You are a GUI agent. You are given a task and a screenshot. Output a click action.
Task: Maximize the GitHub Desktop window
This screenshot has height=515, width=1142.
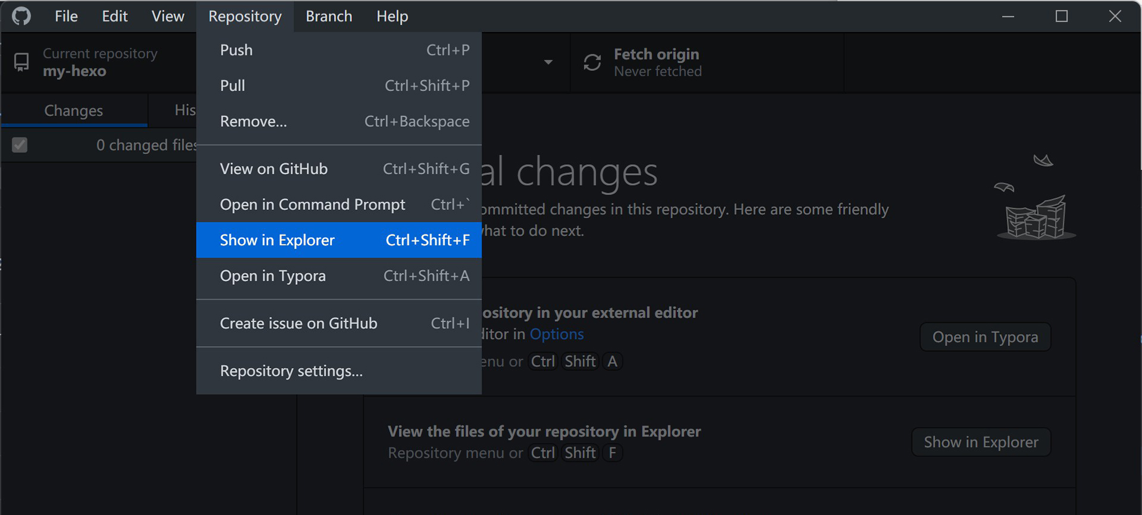1062,16
